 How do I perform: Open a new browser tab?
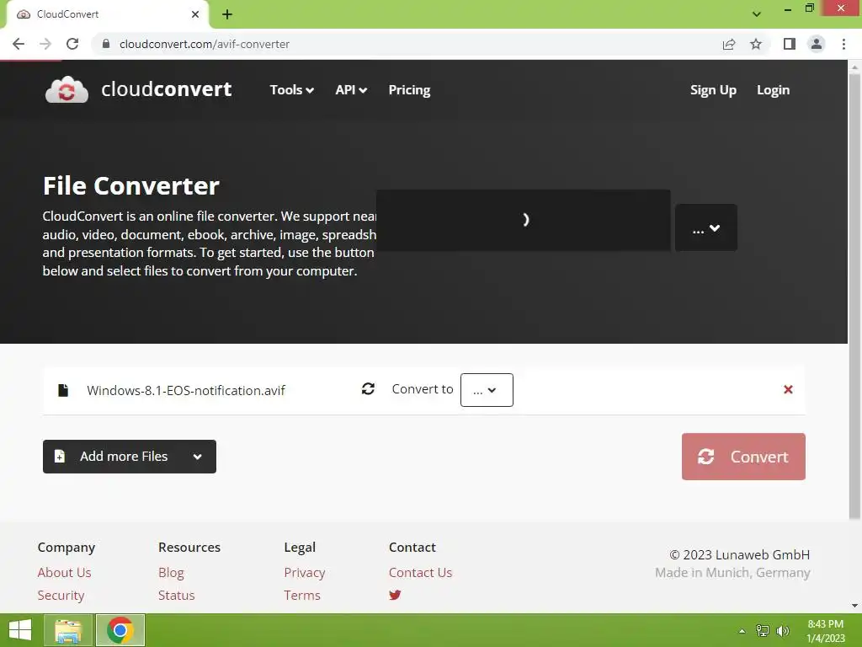click(227, 14)
